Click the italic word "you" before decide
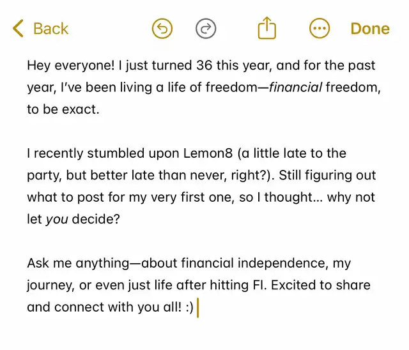409x350 pixels. [57, 220]
